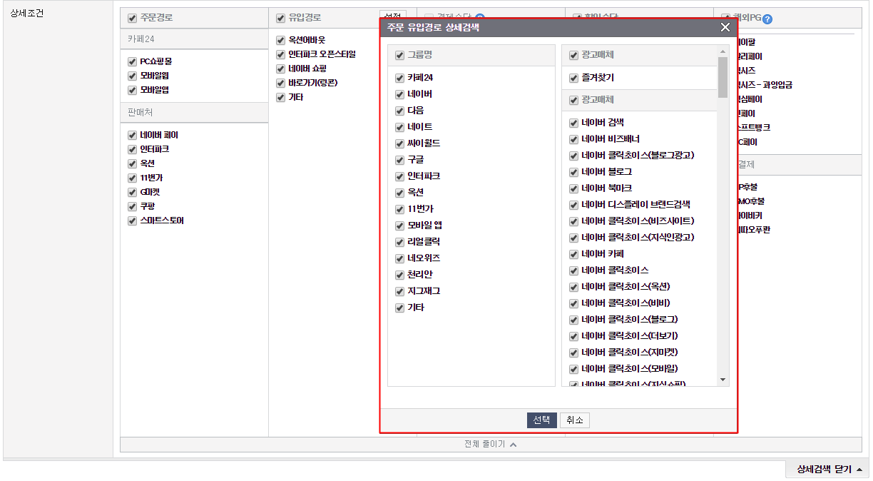
Task: Toggle the 즐겨찾기 checkbox
Action: tap(573, 78)
